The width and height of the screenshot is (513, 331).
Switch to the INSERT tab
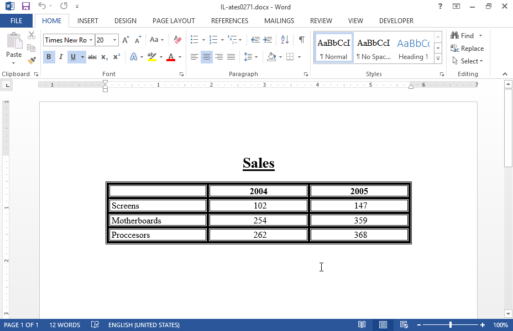[x=88, y=21]
